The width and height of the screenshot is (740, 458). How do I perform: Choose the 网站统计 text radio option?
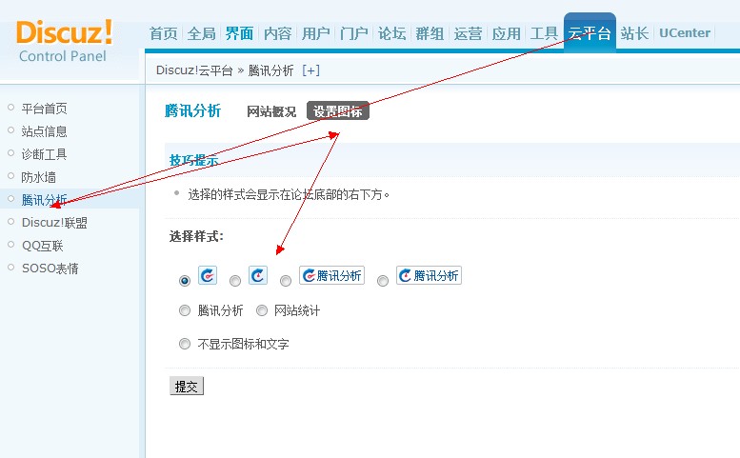262,310
